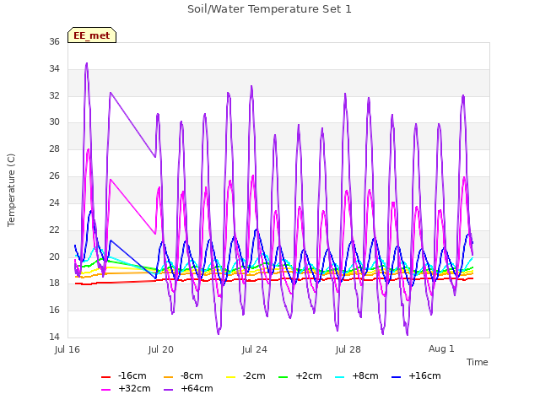
Task: Click the +8cm cyan legend swatch
Action: (x=339, y=377)
